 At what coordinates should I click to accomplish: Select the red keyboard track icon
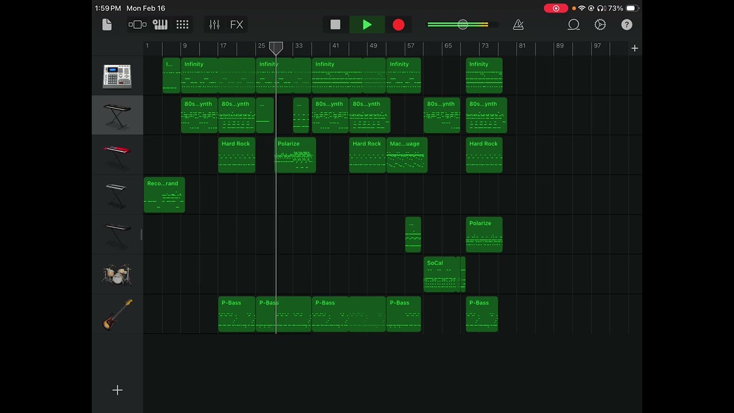(117, 155)
